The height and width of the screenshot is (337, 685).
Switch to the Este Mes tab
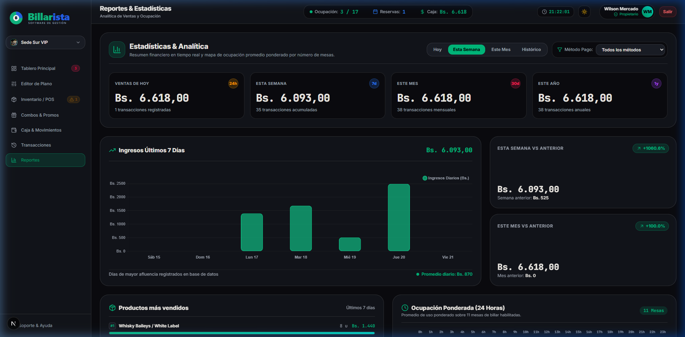click(x=501, y=50)
